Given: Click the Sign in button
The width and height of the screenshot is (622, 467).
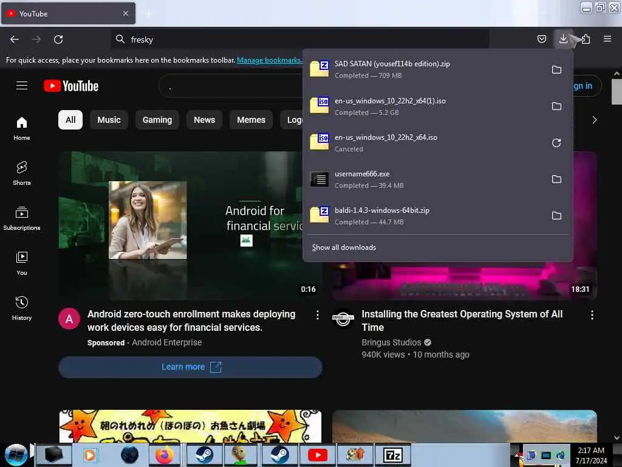Looking at the screenshot, I should [x=587, y=86].
